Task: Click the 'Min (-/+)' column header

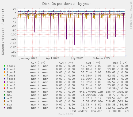Action: (x=66, y=63)
